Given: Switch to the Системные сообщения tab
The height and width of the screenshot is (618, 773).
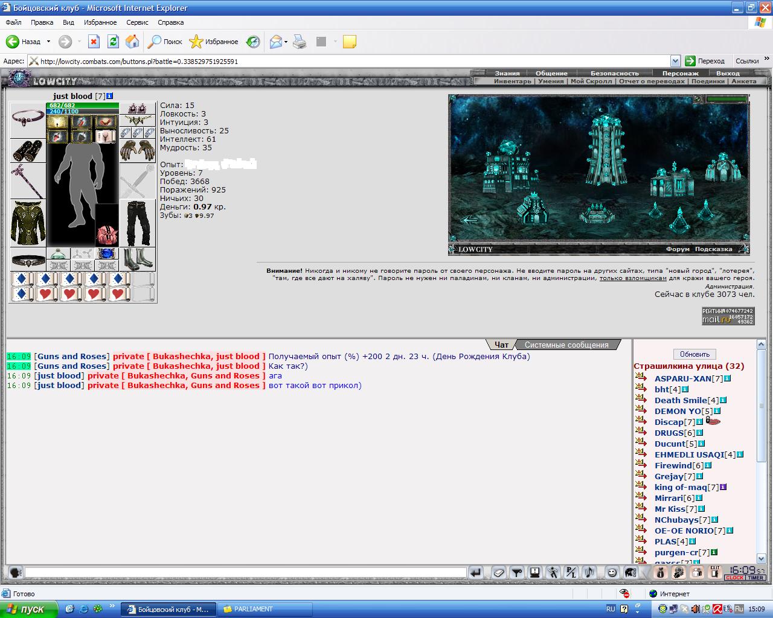Looking at the screenshot, I should click(566, 345).
